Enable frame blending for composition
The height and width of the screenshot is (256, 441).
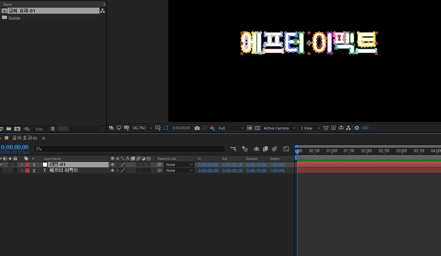pyautogui.click(x=265, y=149)
